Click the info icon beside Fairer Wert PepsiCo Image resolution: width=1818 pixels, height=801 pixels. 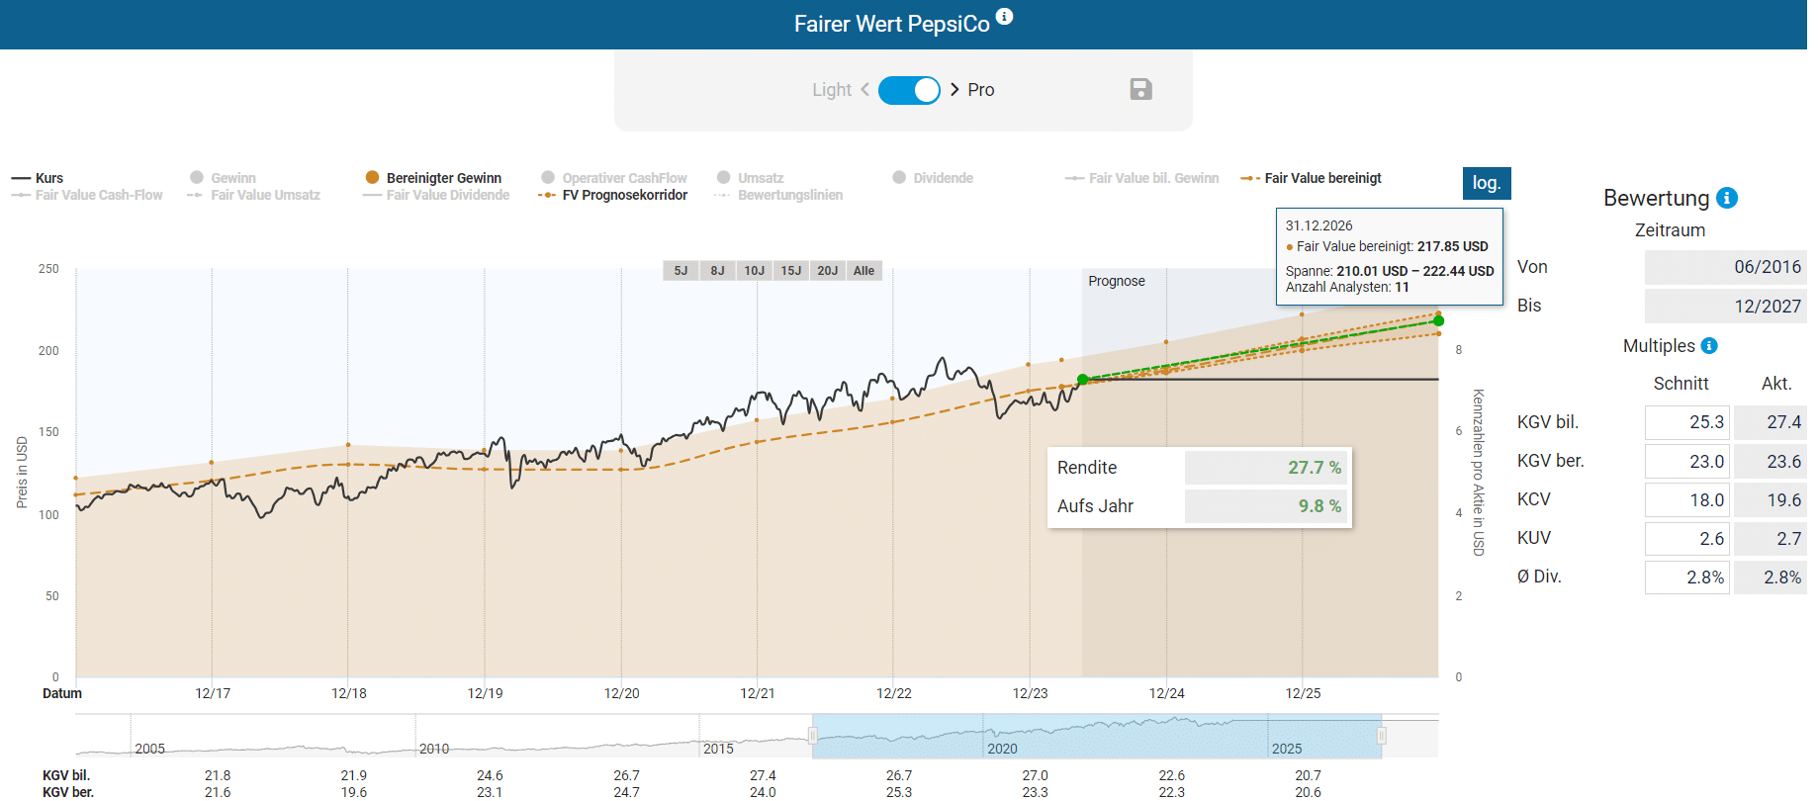(1004, 16)
